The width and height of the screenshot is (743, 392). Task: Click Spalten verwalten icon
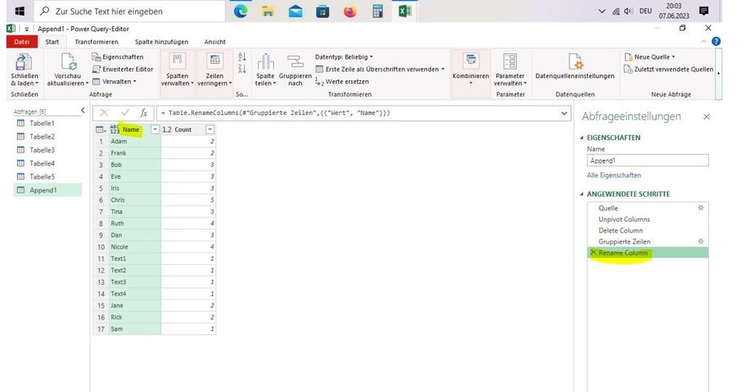(177, 61)
